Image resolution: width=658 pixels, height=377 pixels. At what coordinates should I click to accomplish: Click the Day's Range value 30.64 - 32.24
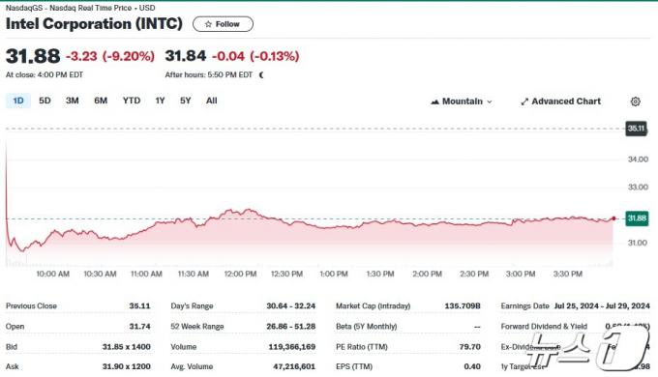point(291,305)
